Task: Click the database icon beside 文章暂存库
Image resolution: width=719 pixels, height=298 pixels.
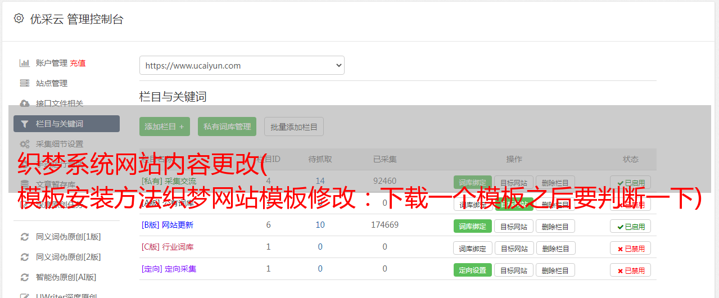Action: pos(24,184)
